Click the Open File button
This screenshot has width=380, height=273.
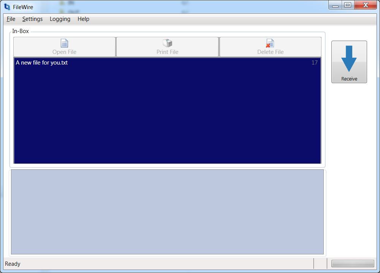click(64, 47)
